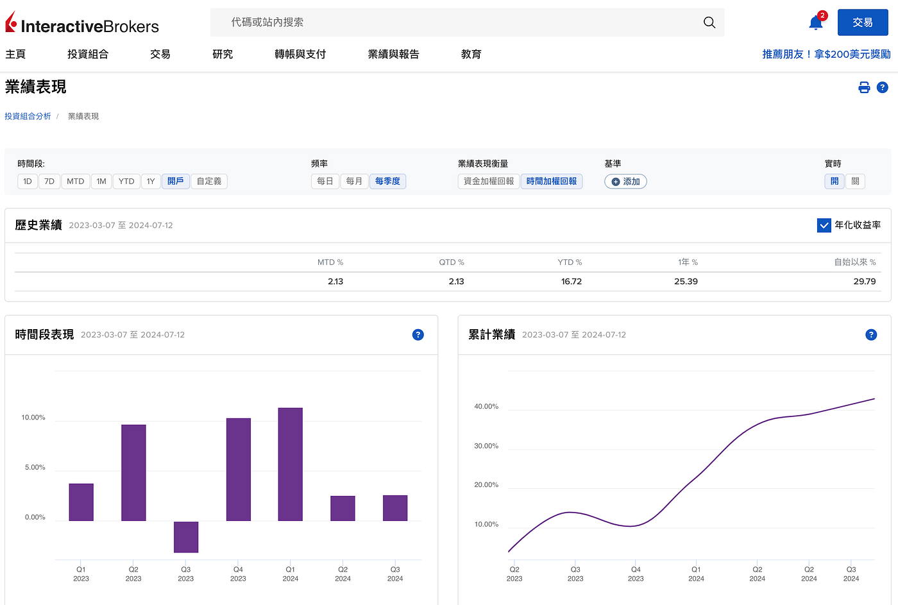Click the Q2 2024 bar
This screenshot has width=898, height=605.
coord(343,508)
